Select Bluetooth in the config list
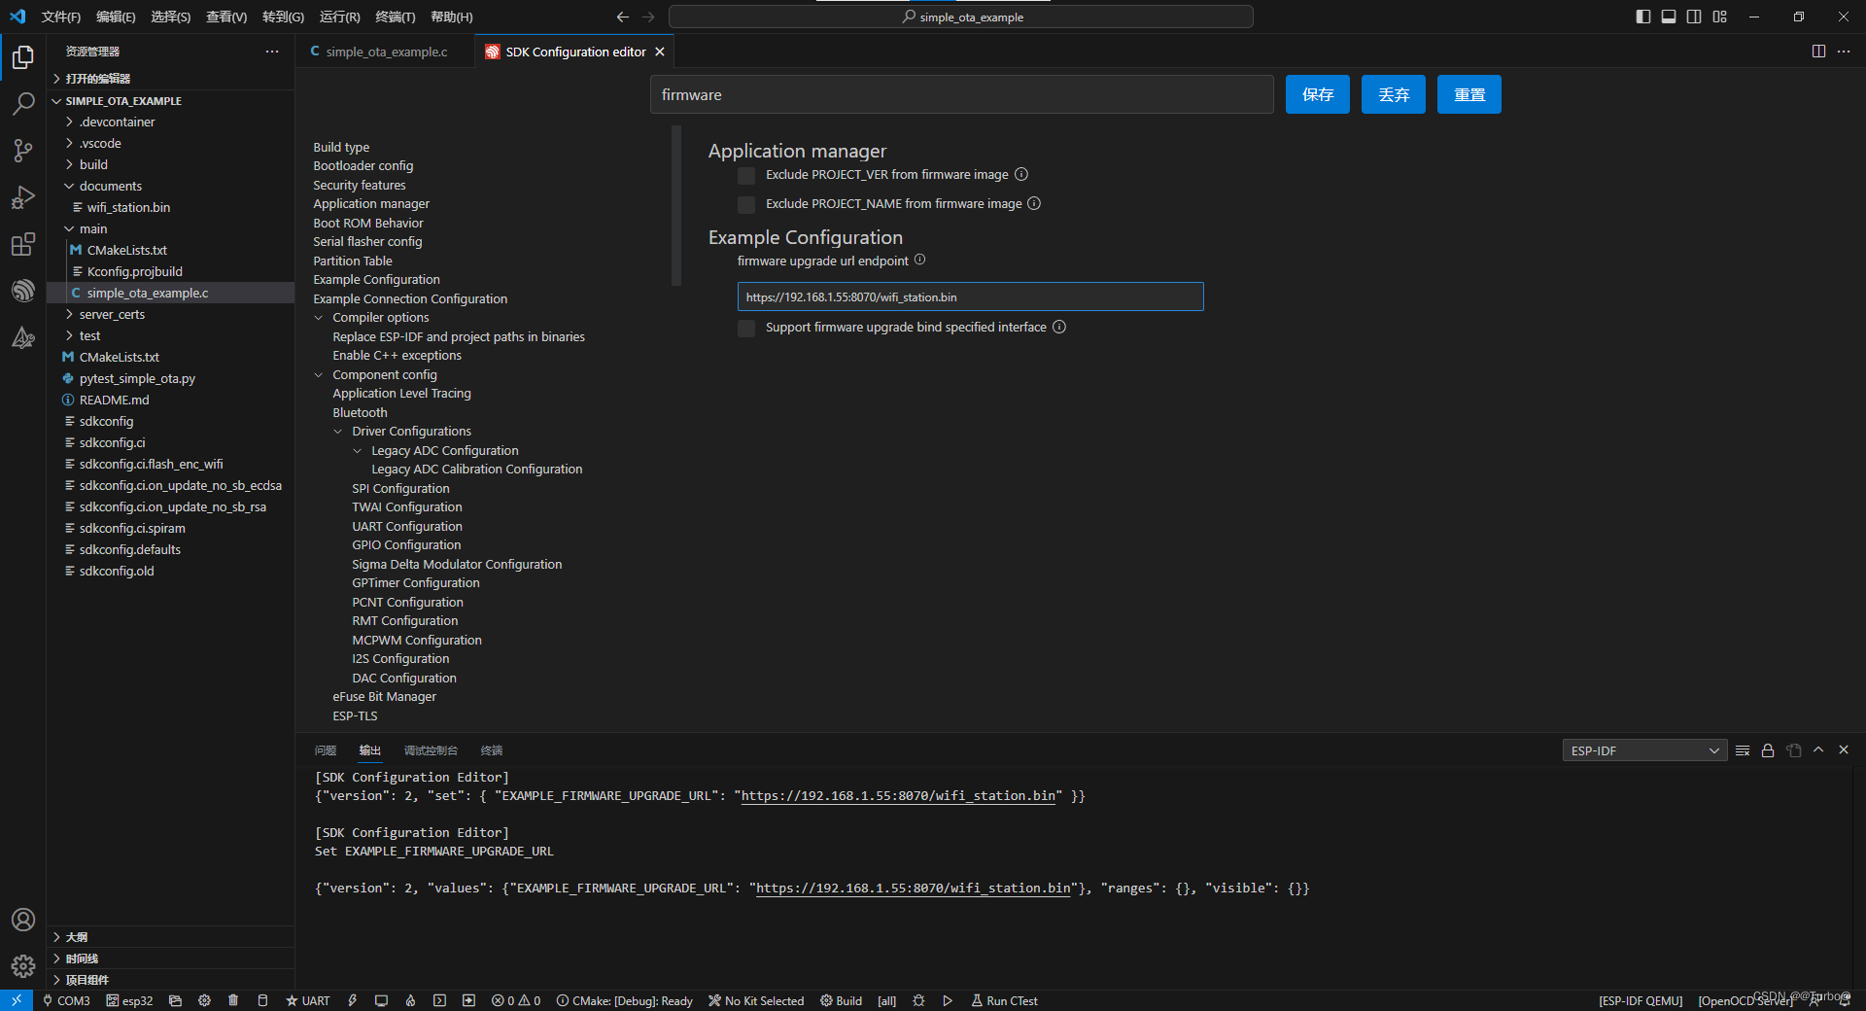The image size is (1866, 1011). pyautogui.click(x=360, y=413)
